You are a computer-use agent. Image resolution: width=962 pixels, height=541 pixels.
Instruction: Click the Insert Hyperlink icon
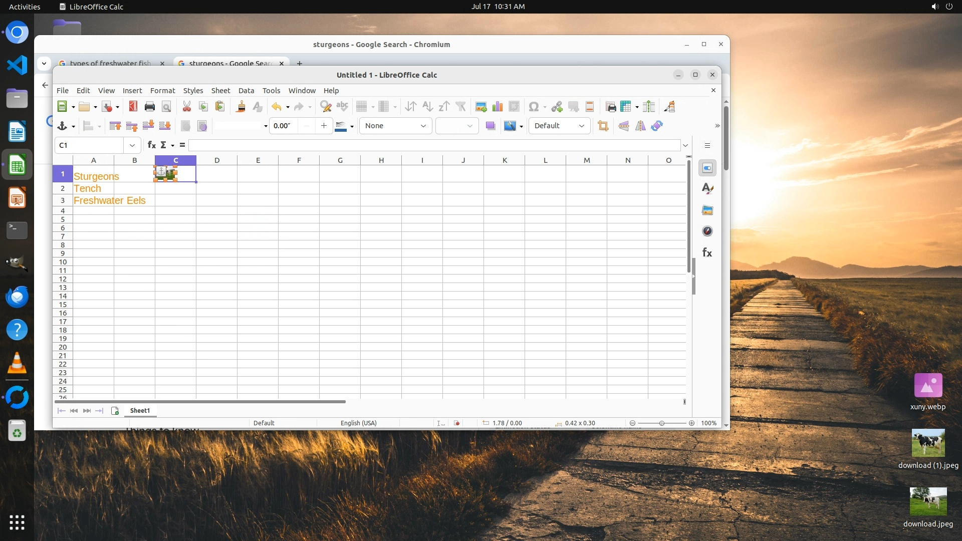(x=557, y=107)
